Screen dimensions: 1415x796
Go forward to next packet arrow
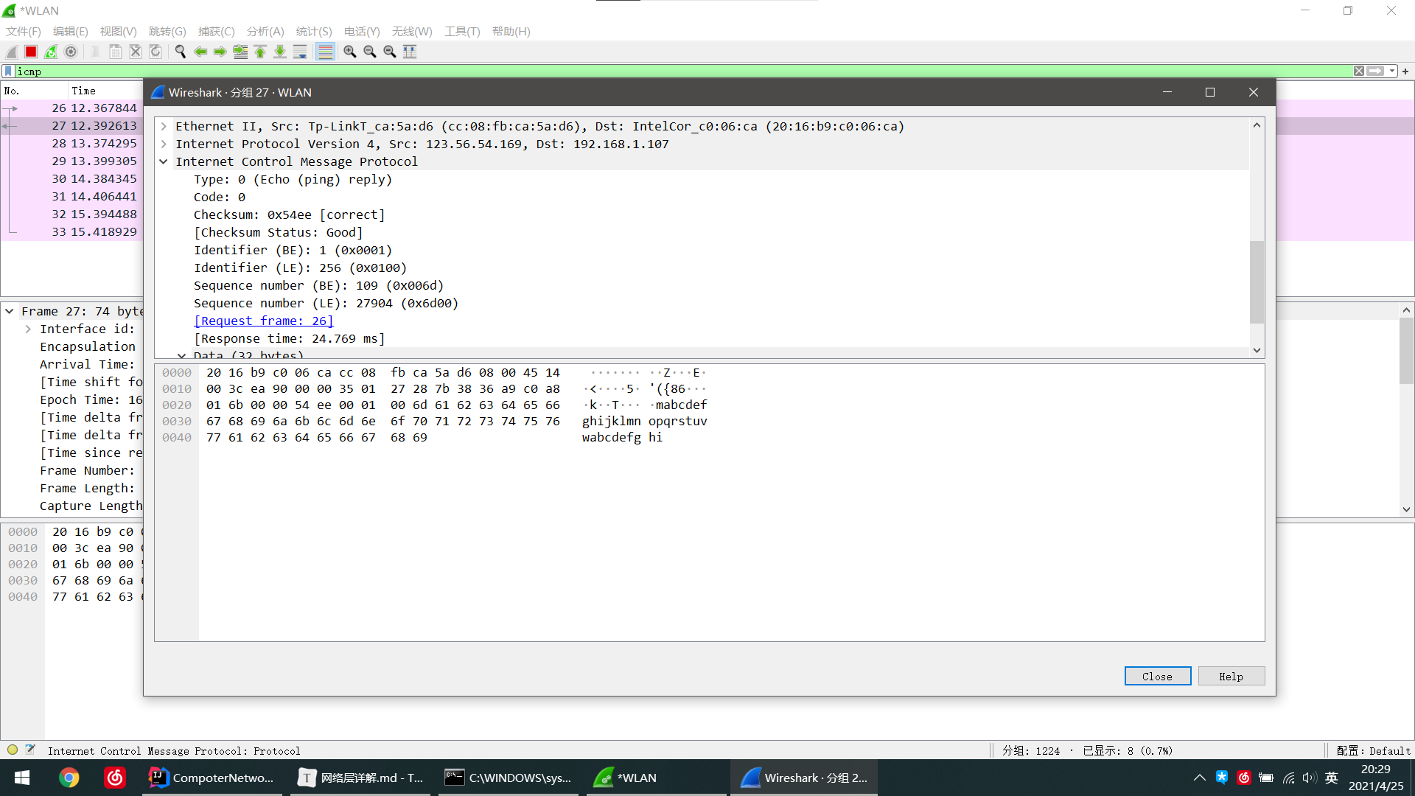click(x=220, y=52)
